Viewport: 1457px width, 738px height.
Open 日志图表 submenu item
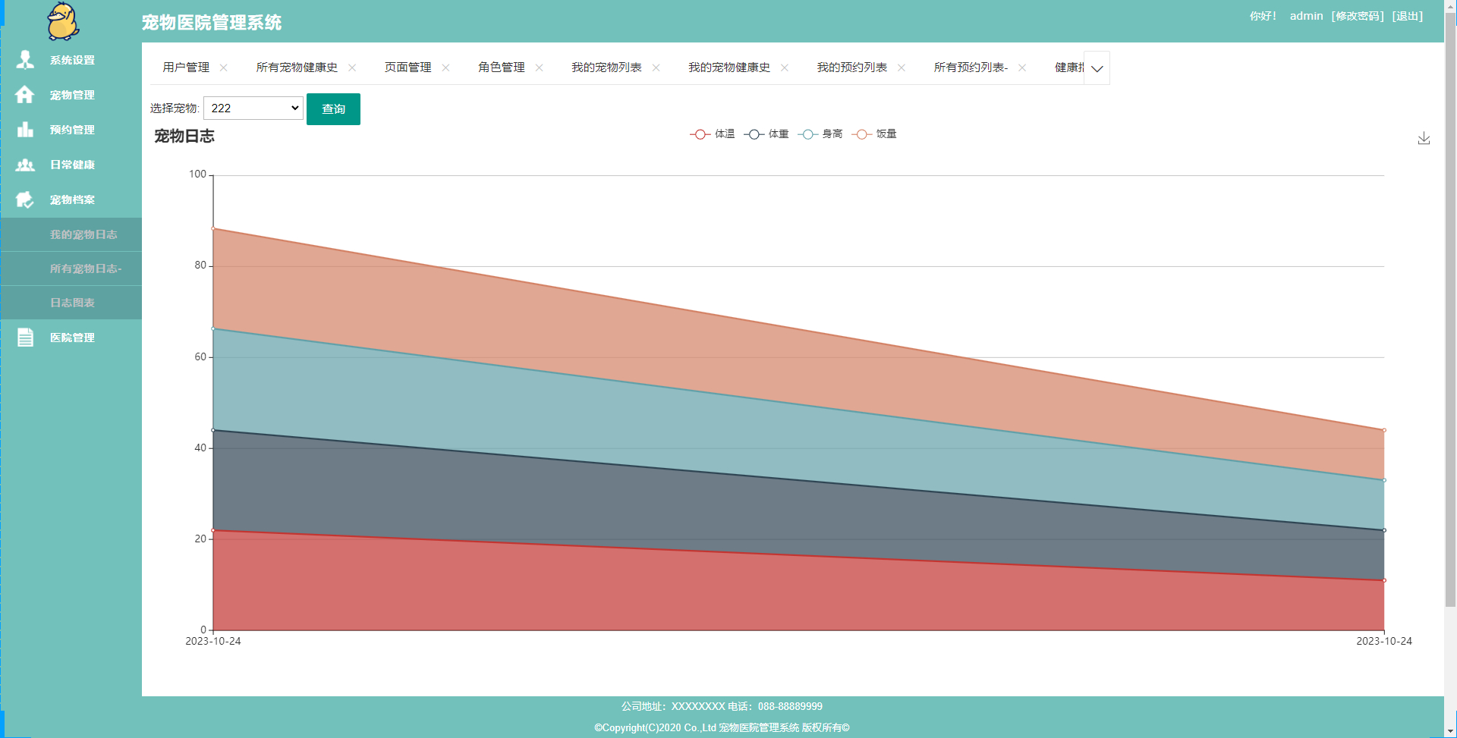[x=72, y=303]
